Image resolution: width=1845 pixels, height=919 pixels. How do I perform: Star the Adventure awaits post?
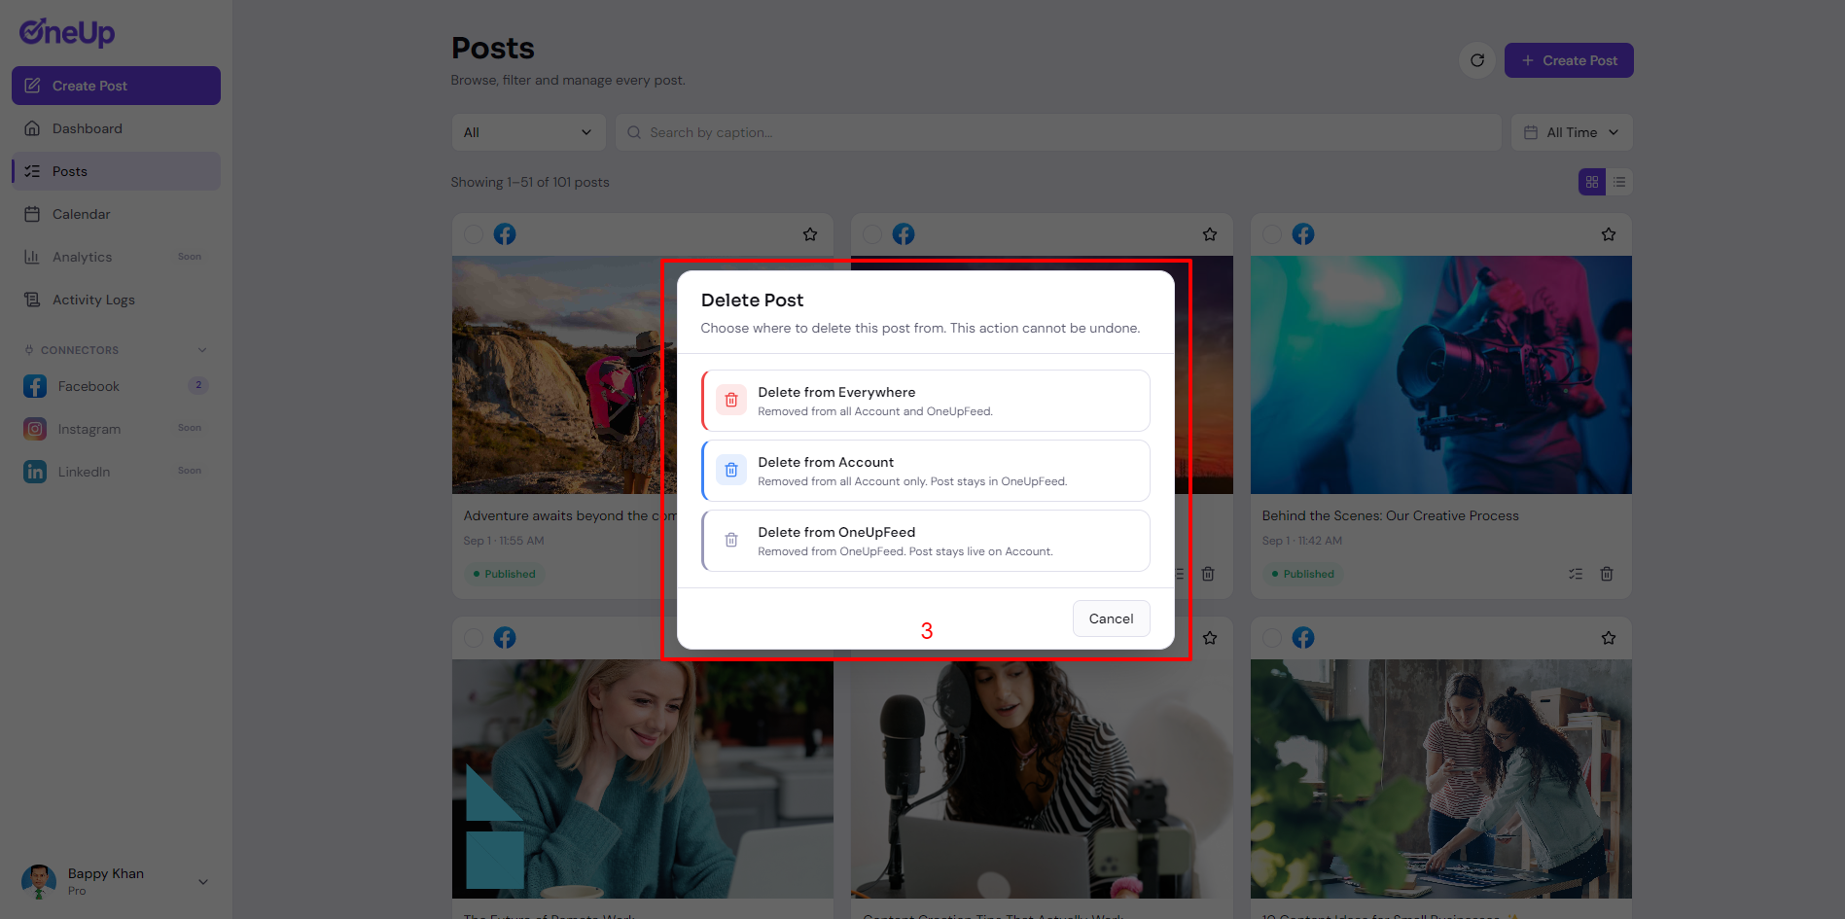tap(810, 234)
